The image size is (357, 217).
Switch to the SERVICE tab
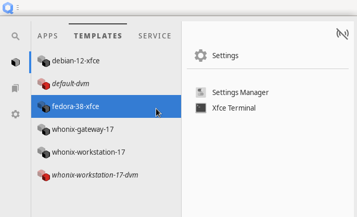click(x=155, y=36)
